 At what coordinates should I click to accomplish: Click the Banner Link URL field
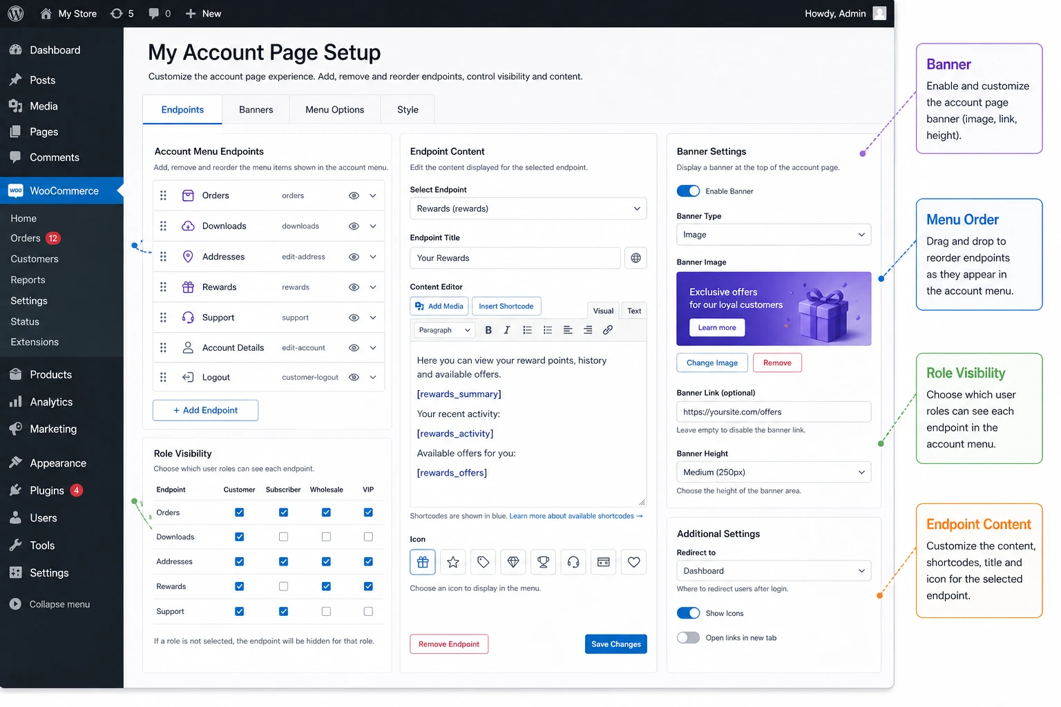(774, 411)
